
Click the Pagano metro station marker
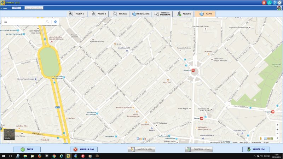pyautogui.click(x=273, y=112)
